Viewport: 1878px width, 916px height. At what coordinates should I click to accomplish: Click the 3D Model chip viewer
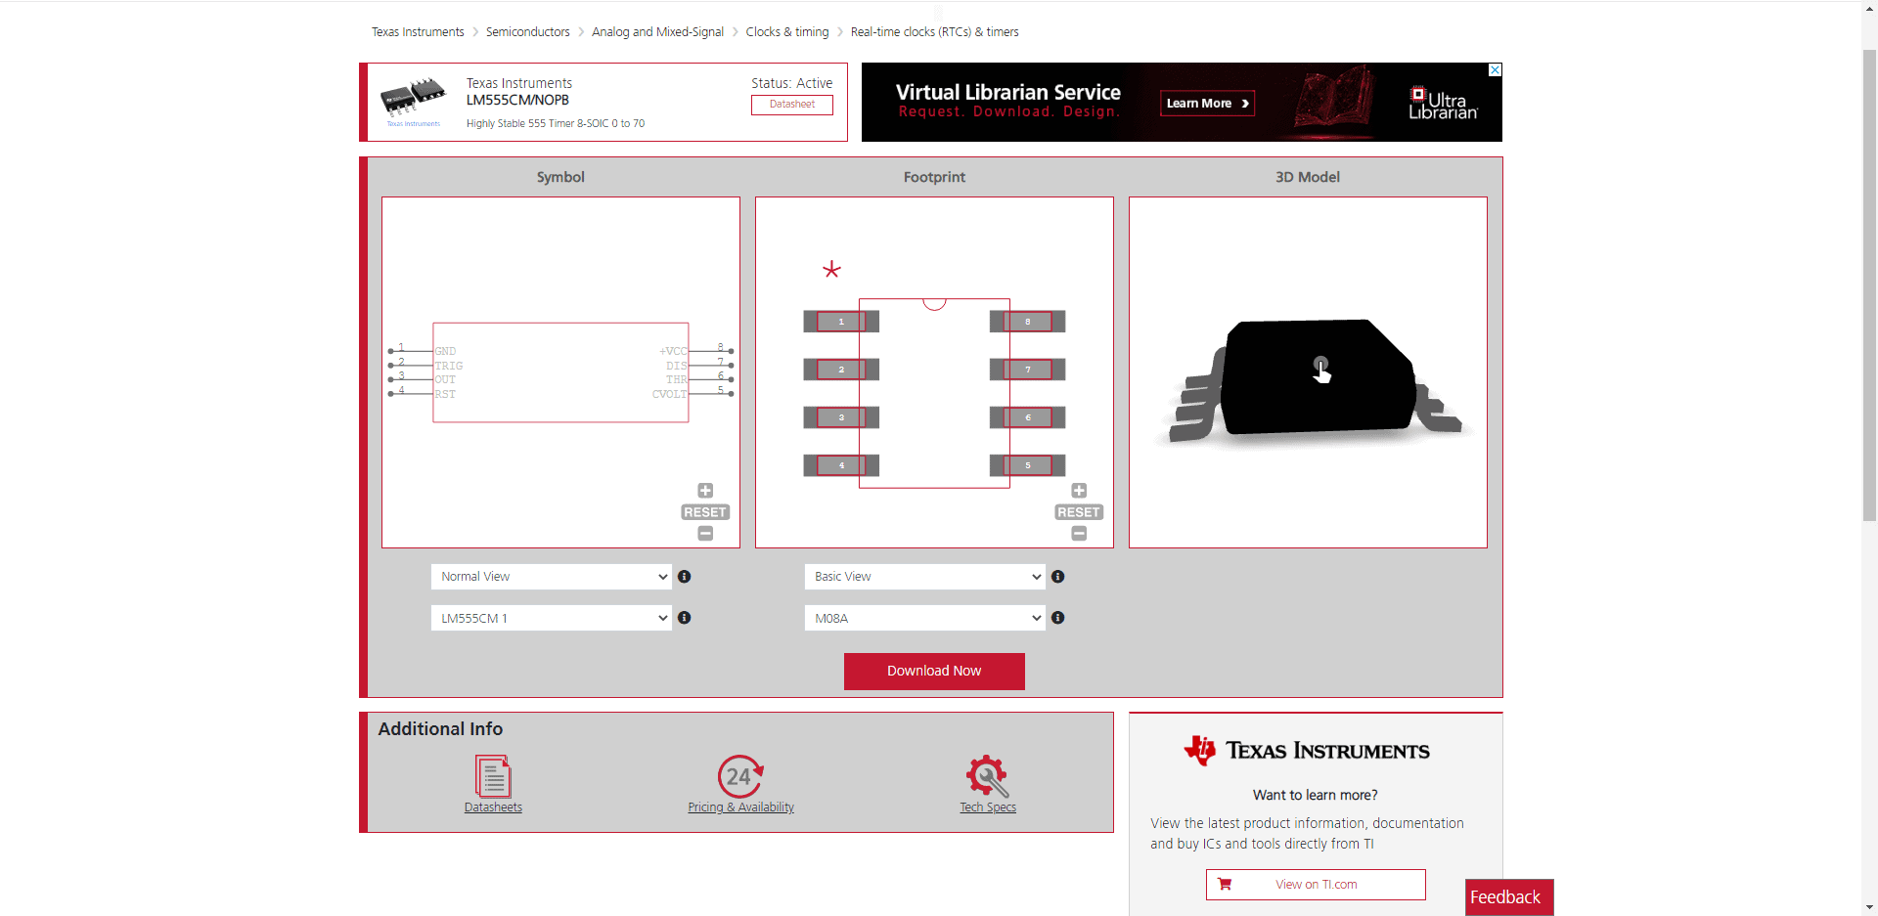tap(1308, 372)
